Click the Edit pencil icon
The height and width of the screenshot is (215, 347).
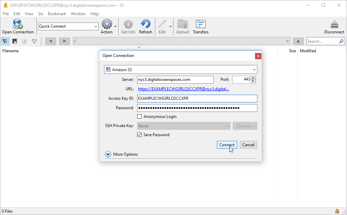(x=162, y=24)
